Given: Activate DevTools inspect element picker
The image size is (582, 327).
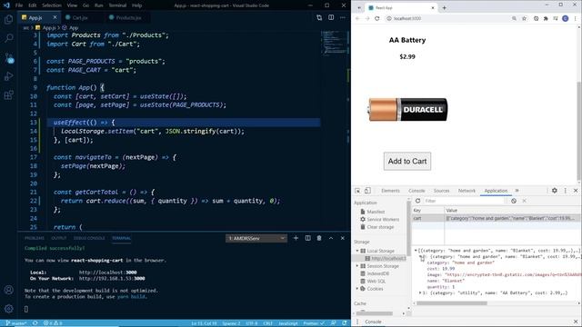Looking at the screenshot, I should pos(357,191).
